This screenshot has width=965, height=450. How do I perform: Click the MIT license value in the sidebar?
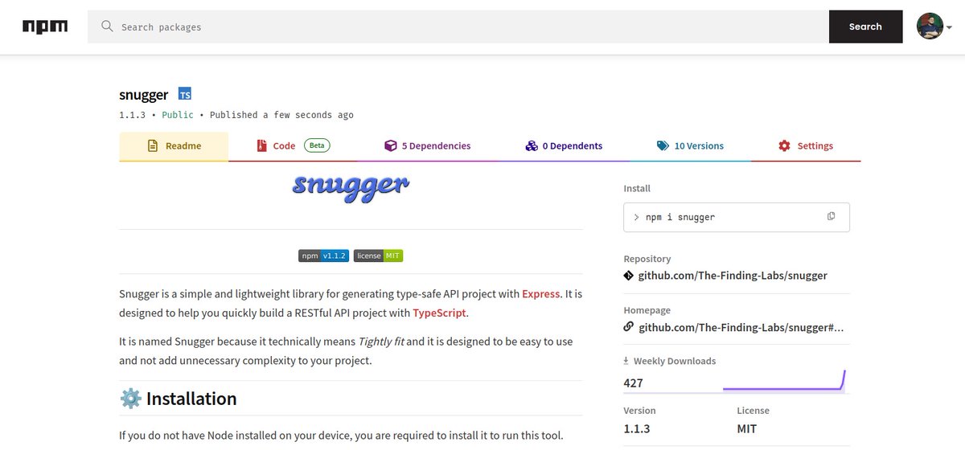pos(747,429)
